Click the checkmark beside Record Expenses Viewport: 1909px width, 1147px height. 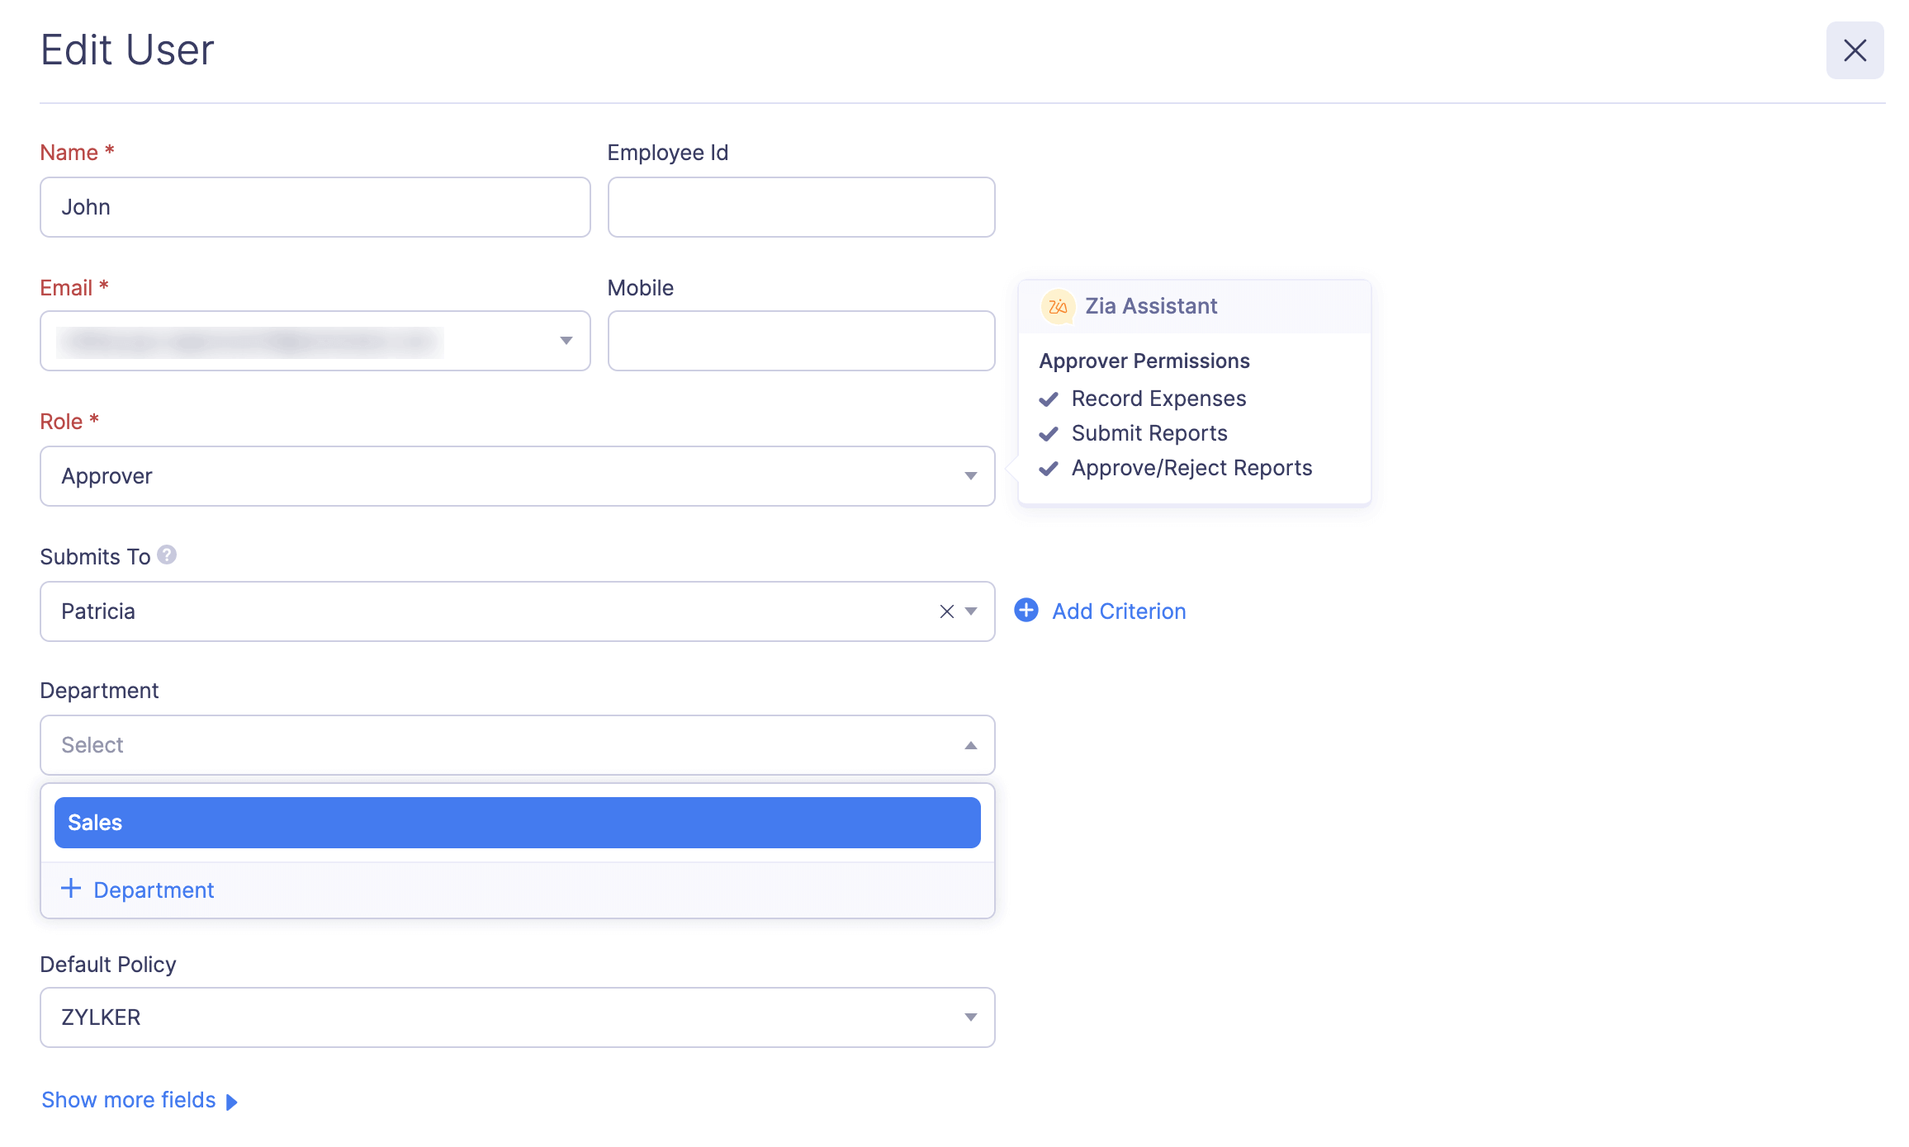[x=1049, y=399]
